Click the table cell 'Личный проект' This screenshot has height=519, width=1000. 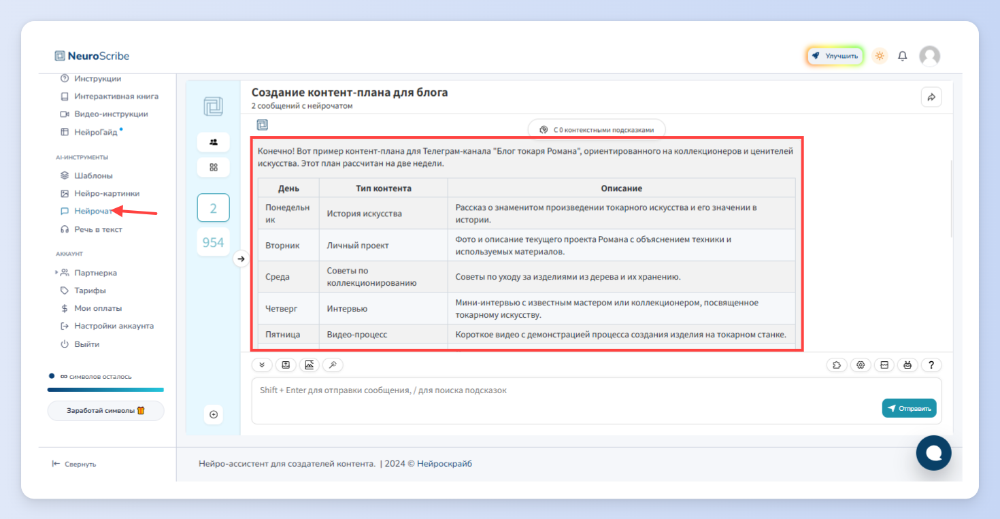[383, 245]
